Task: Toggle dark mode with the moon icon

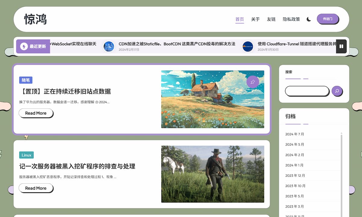Action: tap(309, 19)
